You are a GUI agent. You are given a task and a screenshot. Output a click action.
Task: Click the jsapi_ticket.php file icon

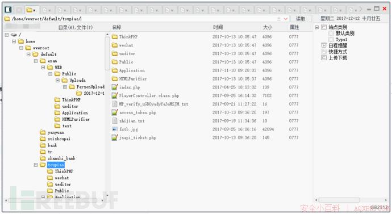coord(115,137)
